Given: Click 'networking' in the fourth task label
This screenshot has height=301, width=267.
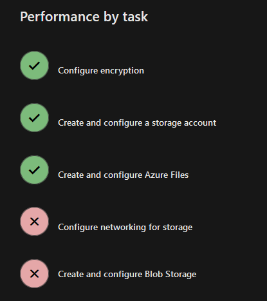Looking at the screenshot, I should click(x=124, y=228).
